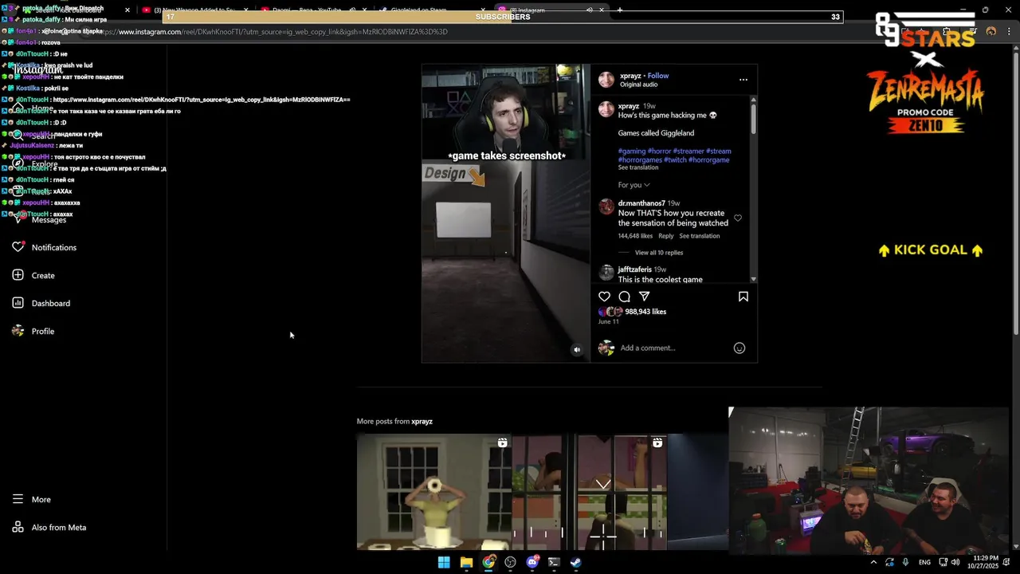Expand the system tray hidden icons chevron
The image size is (1020, 574).
(x=873, y=562)
